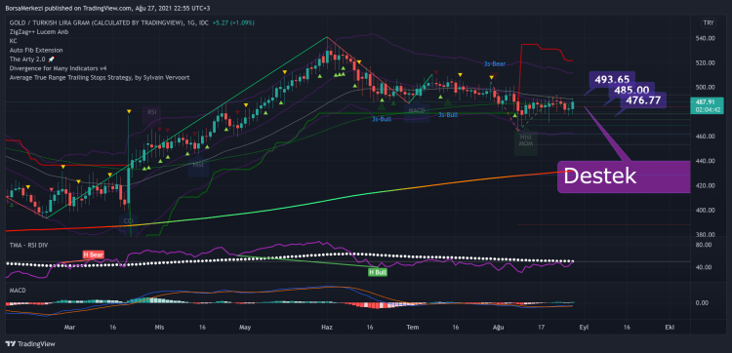Click the MACD divergence box on price chart

click(x=416, y=113)
